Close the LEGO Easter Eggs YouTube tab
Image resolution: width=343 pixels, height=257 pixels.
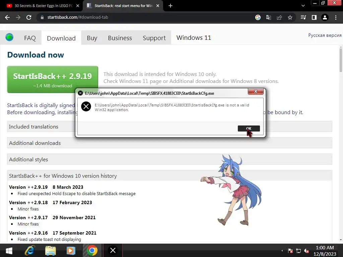click(x=78, y=6)
